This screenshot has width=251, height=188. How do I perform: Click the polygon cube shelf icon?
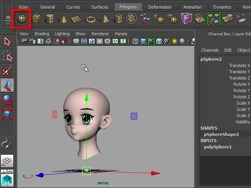coord(36,18)
